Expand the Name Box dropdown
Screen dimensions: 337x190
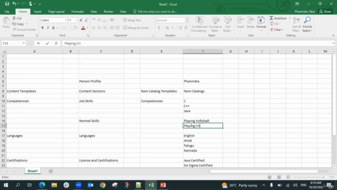point(24,43)
